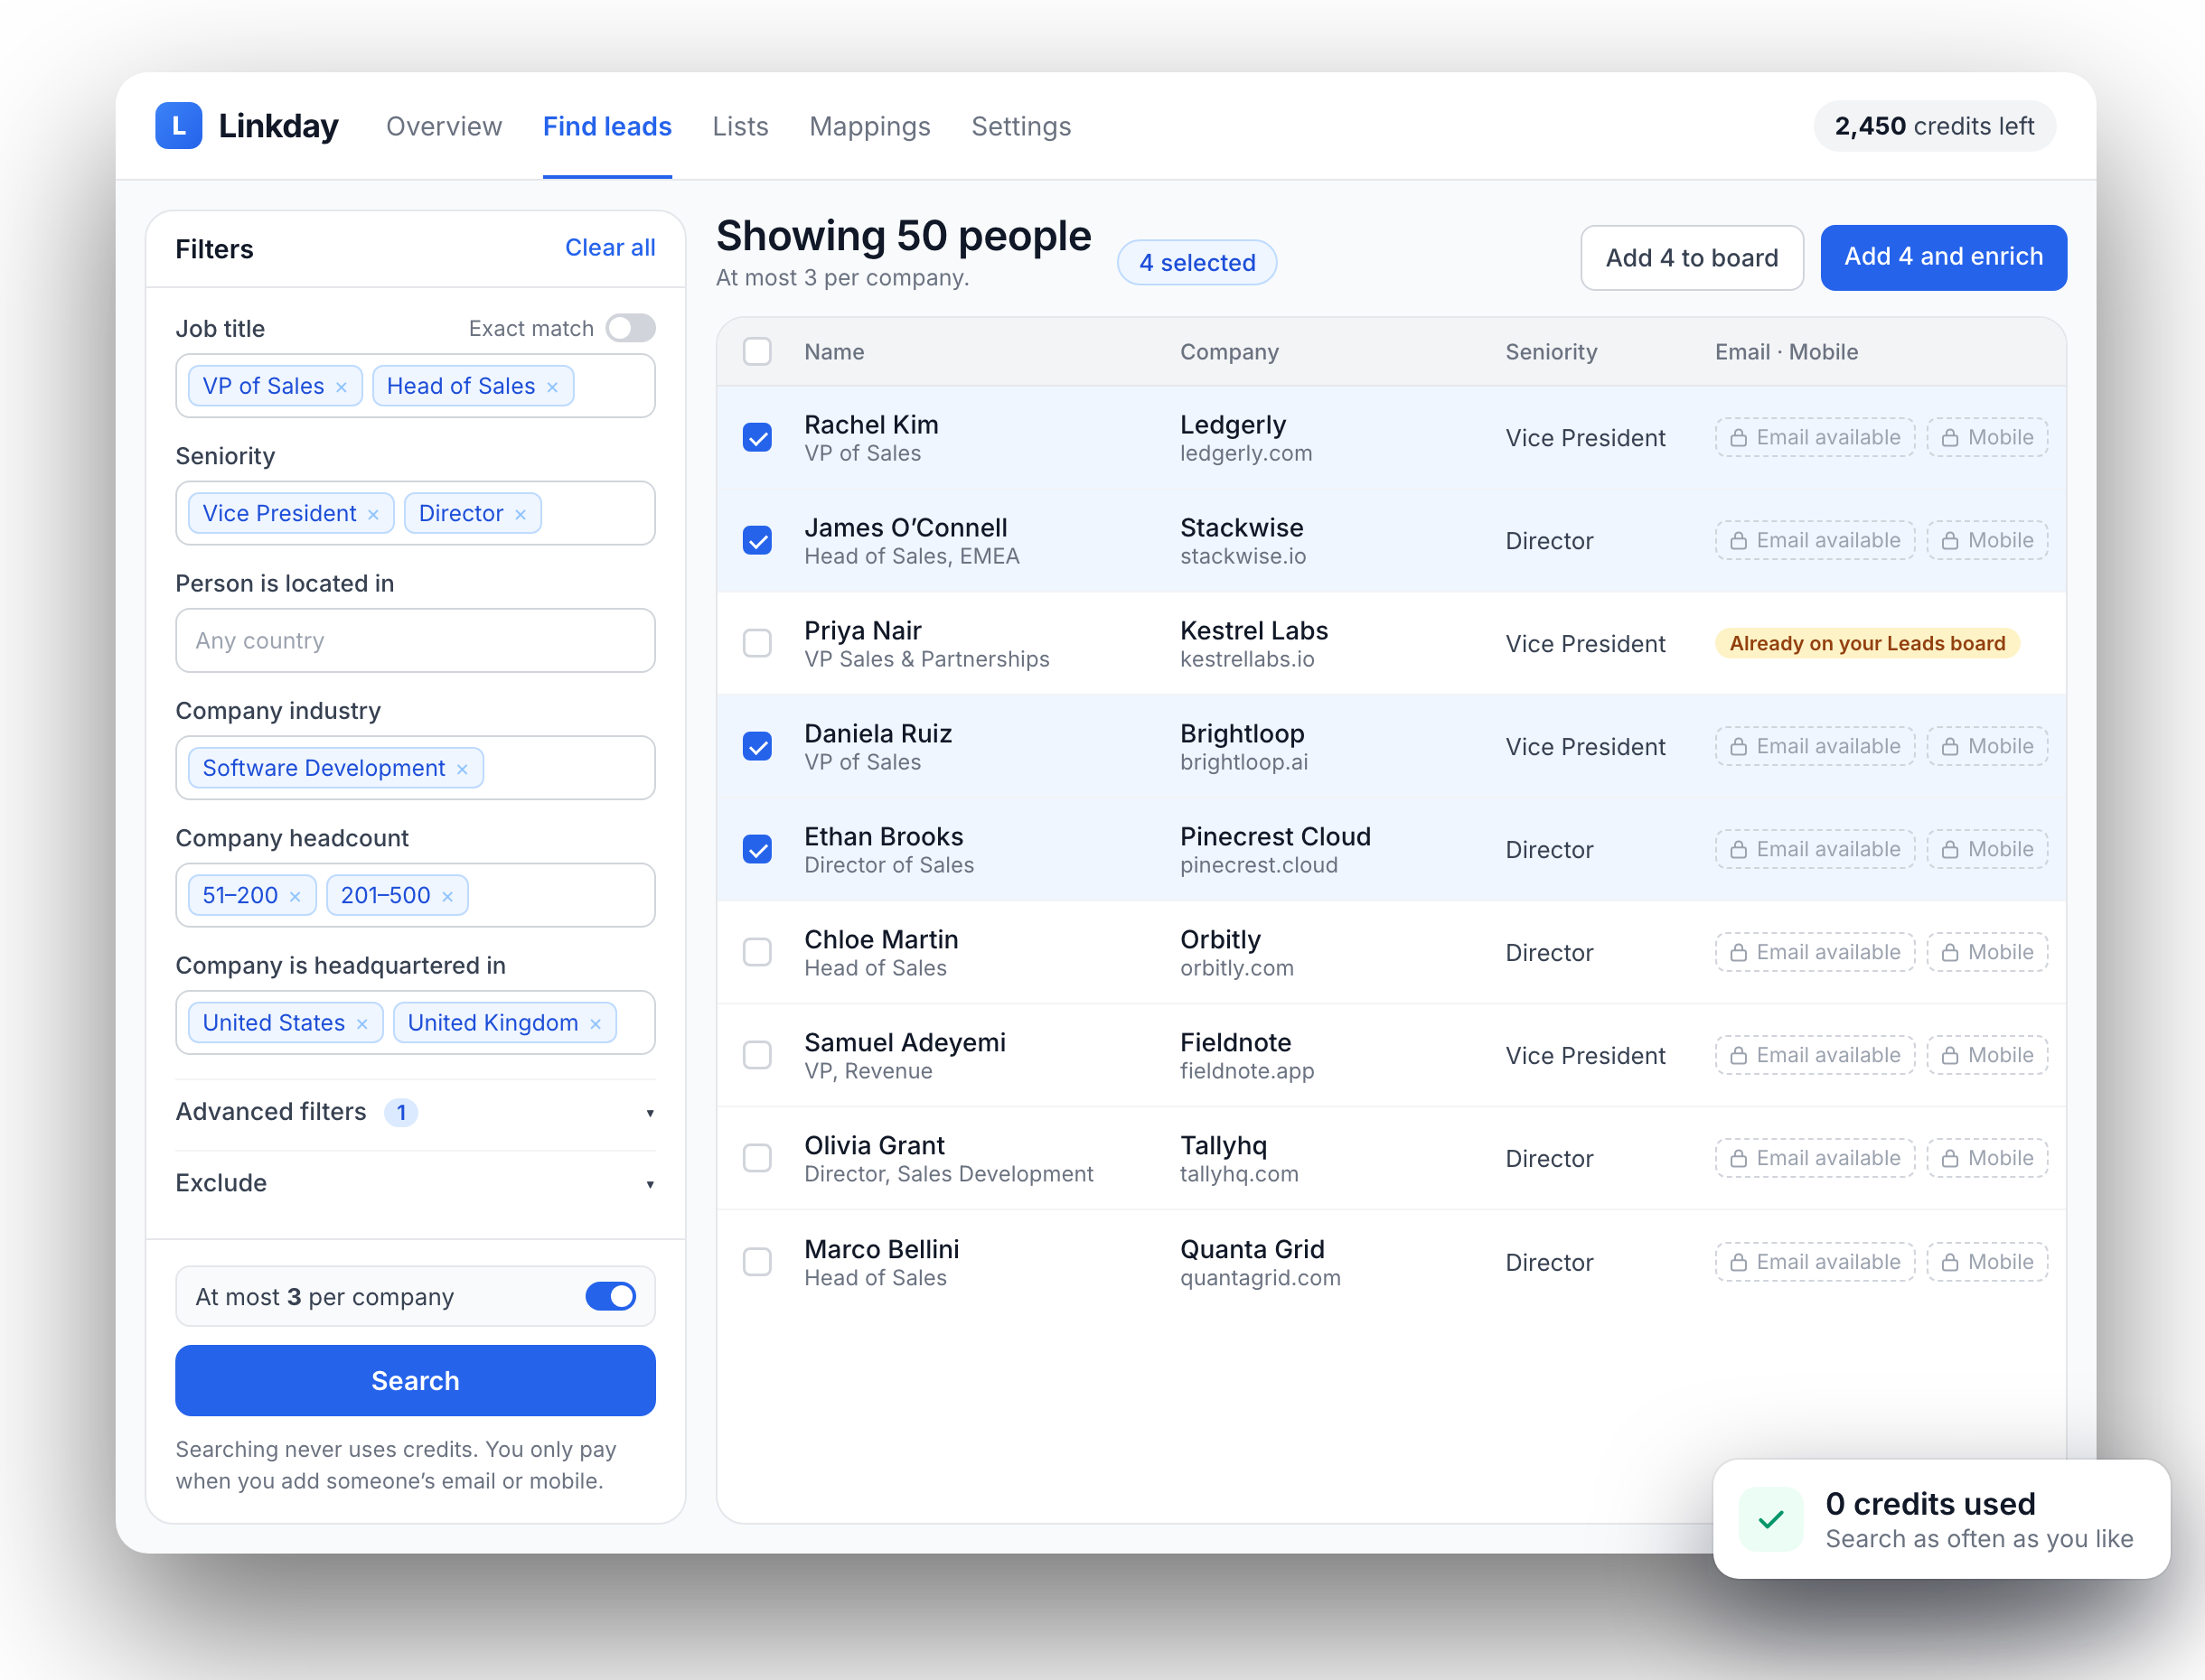Toggle At most 3 per company switch

[x=610, y=1296]
